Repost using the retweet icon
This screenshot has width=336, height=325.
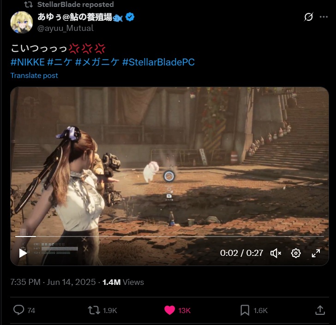[94, 310]
